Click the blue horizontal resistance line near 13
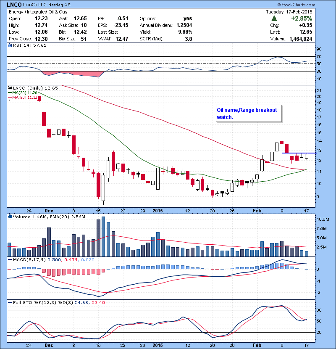Image resolution: width=336 pixels, height=349 pixels. click(299, 153)
